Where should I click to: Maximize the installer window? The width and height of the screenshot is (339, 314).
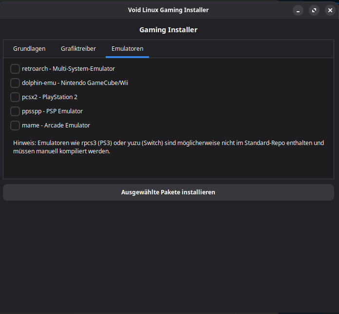click(x=314, y=10)
